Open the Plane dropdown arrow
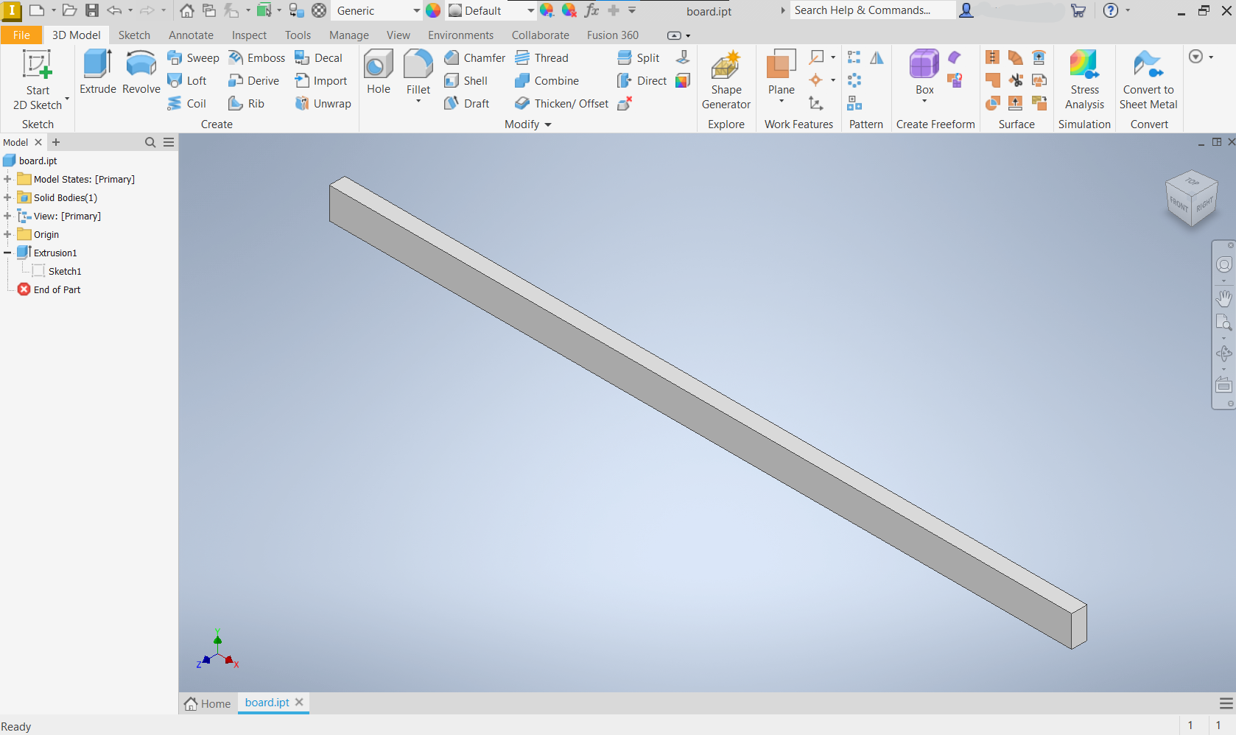1236x735 pixels. (782, 101)
